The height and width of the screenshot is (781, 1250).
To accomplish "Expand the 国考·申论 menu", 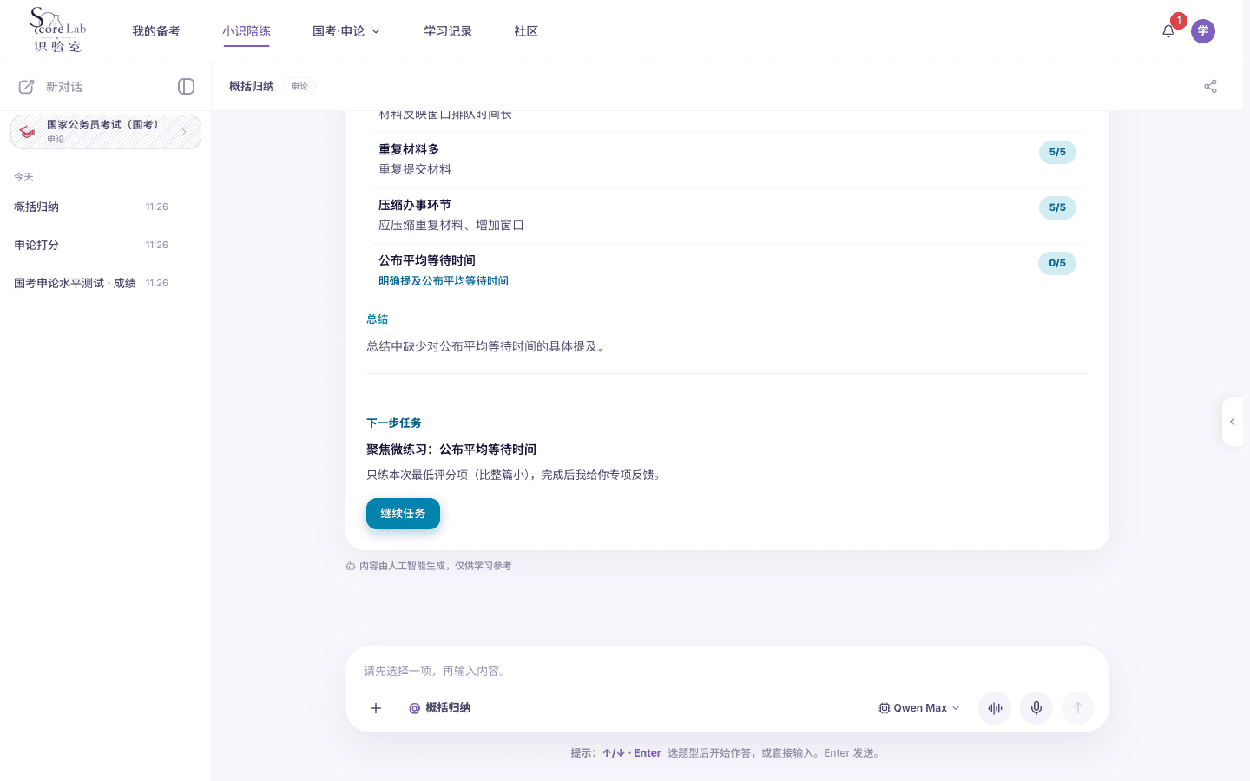I will (x=346, y=31).
